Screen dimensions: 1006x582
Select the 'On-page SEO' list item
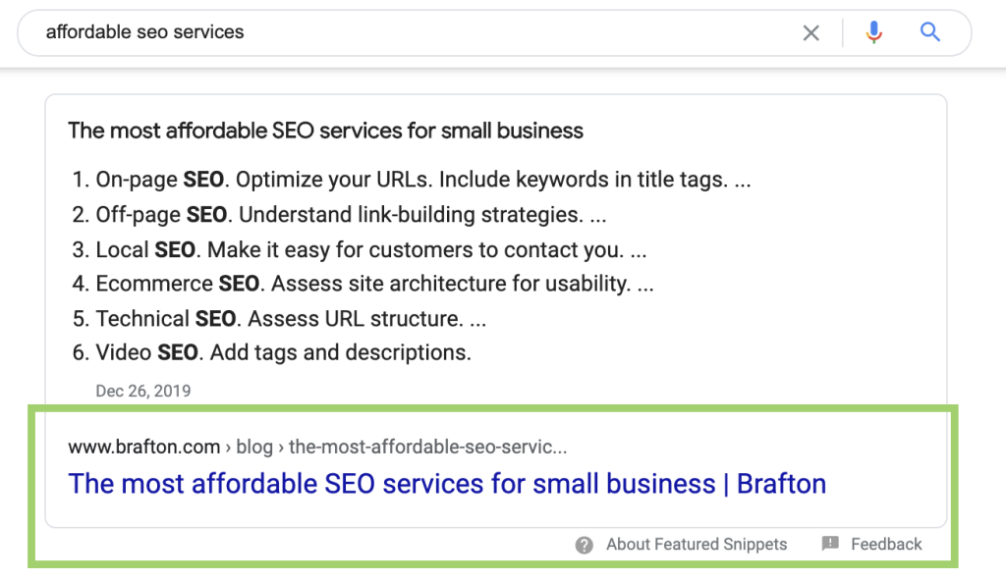(x=411, y=181)
